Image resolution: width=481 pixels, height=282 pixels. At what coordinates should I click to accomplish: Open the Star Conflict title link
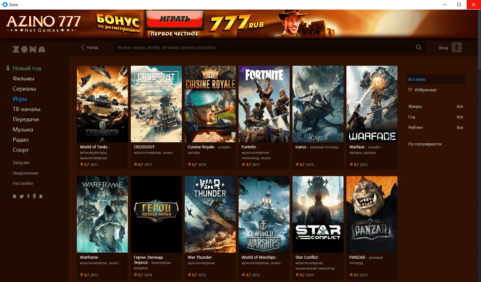point(307,257)
